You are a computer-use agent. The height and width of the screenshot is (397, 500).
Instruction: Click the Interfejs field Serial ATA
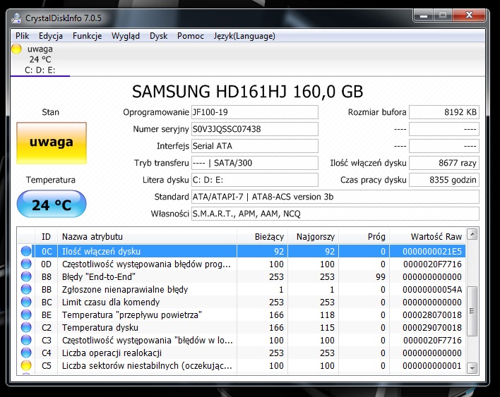[254, 146]
